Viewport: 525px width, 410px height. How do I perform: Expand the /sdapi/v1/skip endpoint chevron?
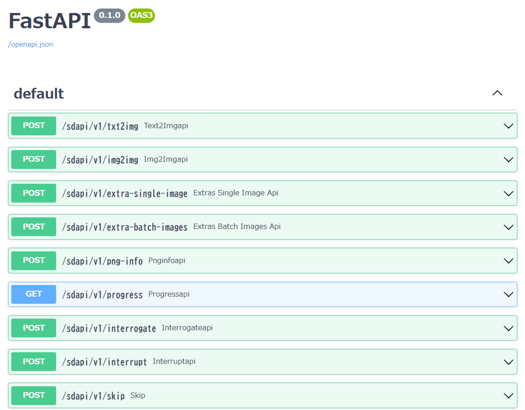508,395
